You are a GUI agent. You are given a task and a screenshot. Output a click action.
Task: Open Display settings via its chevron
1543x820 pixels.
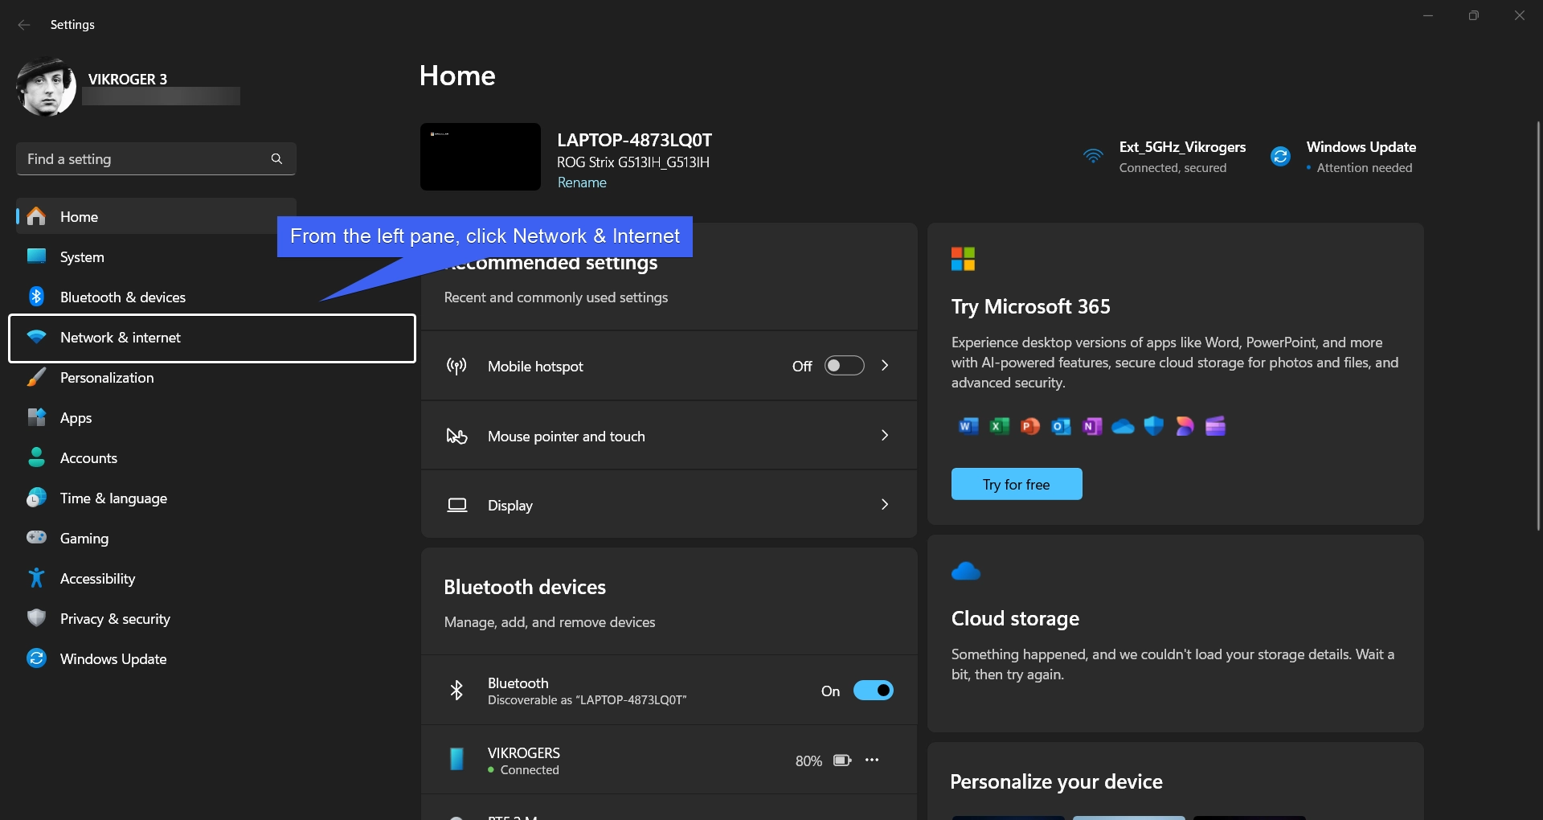(x=885, y=505)
